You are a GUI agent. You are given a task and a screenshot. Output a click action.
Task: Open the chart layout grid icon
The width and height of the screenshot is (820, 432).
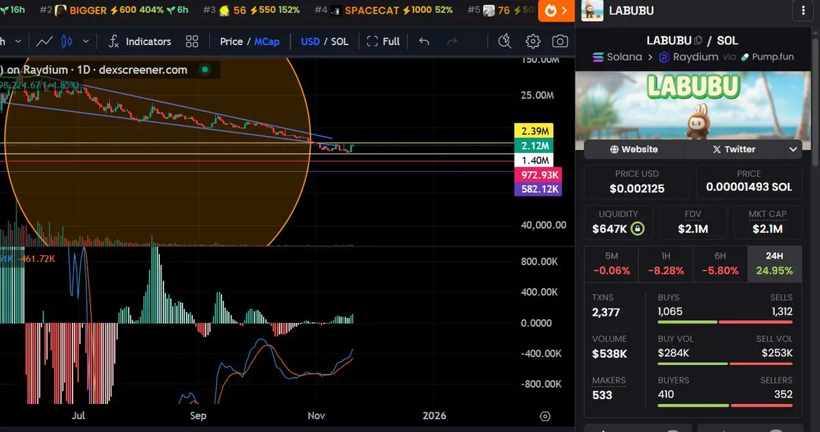(x=192, y=42)
